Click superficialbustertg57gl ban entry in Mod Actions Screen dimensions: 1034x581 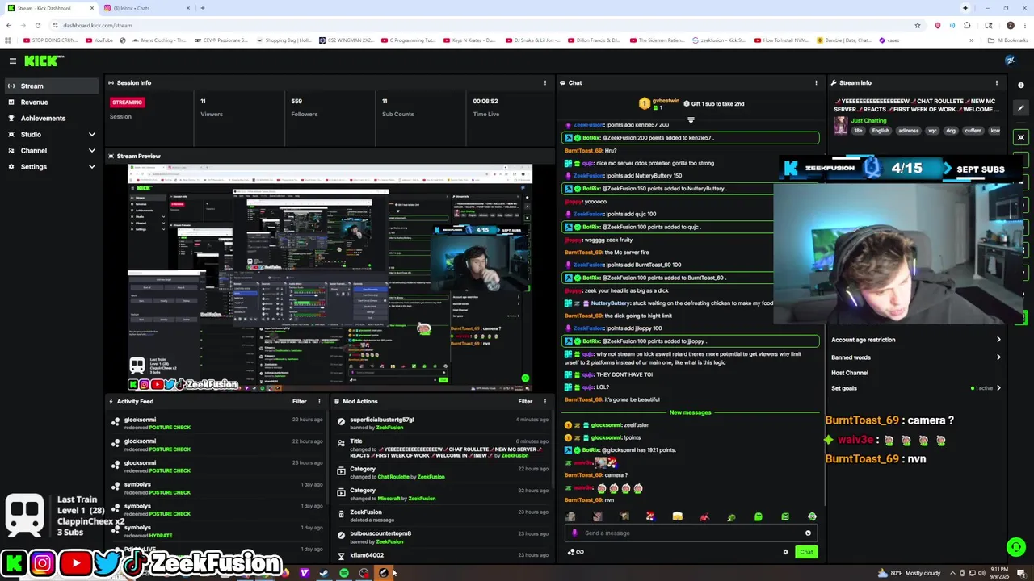pyautogui.click(x=441, y=424)
